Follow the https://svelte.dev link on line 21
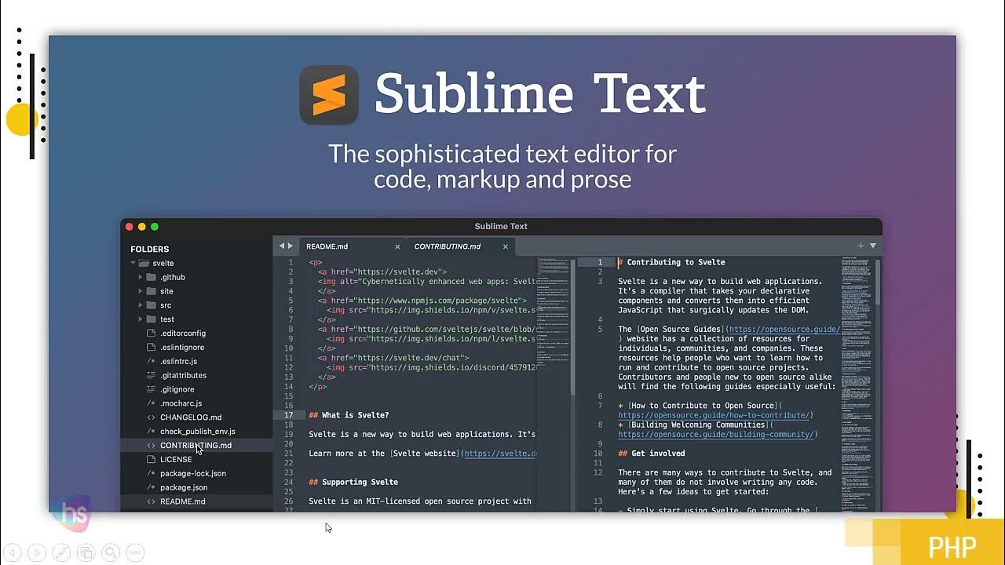This screenshot has height=565, width=1005. coord(500,454)
